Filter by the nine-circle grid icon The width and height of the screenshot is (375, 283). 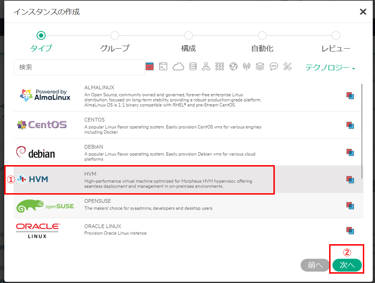click(220, 66)
